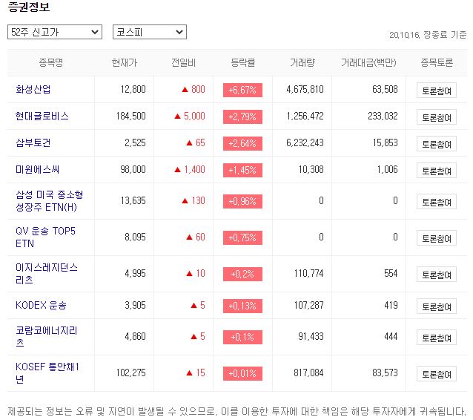
Task: Click the volume 6,232,243
Action: tap(305, 142)
